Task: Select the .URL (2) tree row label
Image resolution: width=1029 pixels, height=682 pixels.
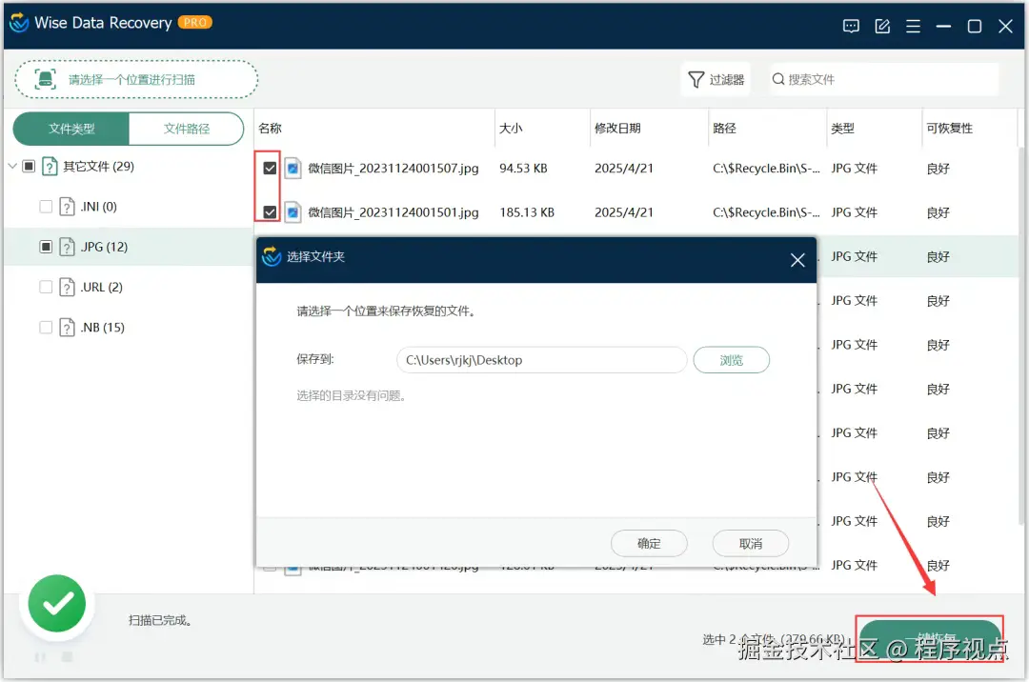Action: pyautogui.click(x=101, y=288)
